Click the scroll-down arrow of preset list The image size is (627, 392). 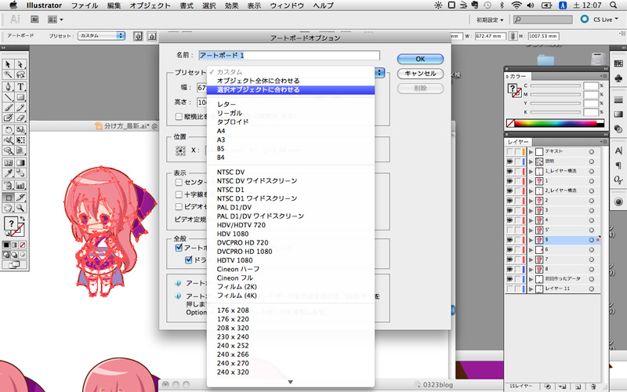[290, 382]
